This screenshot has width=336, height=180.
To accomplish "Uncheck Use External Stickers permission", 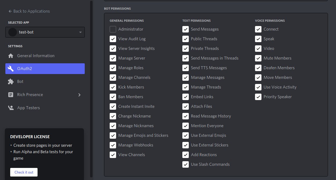I will pos(186,145).
